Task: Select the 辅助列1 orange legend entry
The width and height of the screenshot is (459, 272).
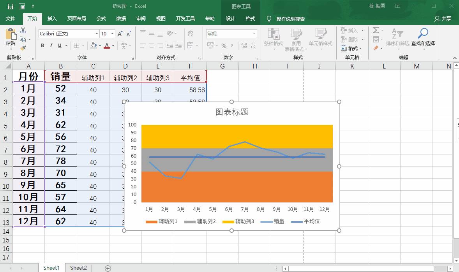Action: coord(162,221)
